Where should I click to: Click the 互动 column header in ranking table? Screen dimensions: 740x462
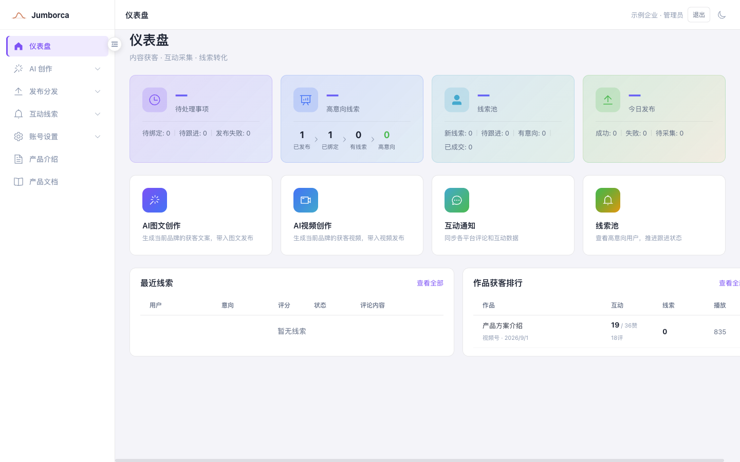coord(617,305)
